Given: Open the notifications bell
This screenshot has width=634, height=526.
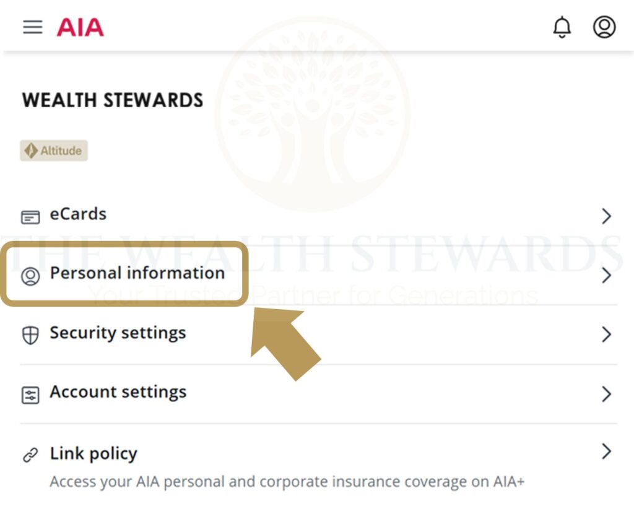Looking at the screenshot, I should (x=562, y=27).
